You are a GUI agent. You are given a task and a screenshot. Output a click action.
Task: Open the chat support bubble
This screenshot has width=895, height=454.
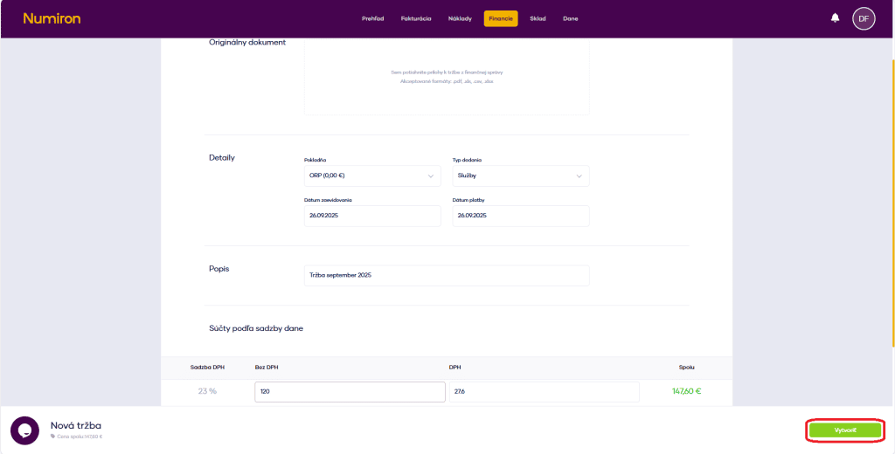point(24,430)
